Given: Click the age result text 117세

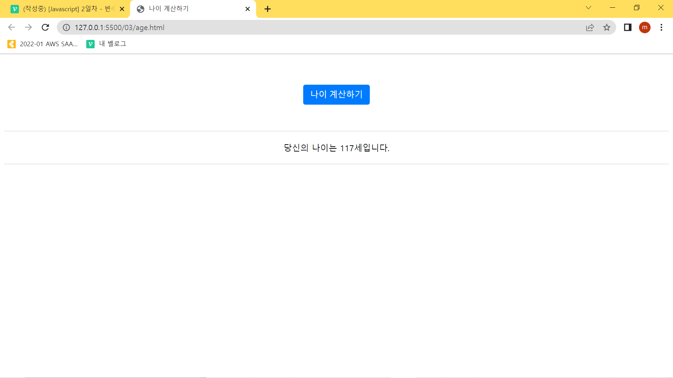Looking at the screenshot, I should tap(351, 148).
